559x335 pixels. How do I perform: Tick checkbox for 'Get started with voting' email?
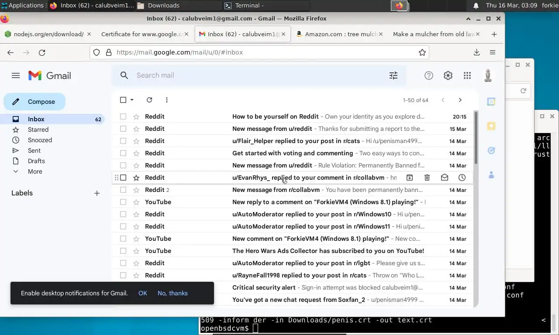point(123,153)
